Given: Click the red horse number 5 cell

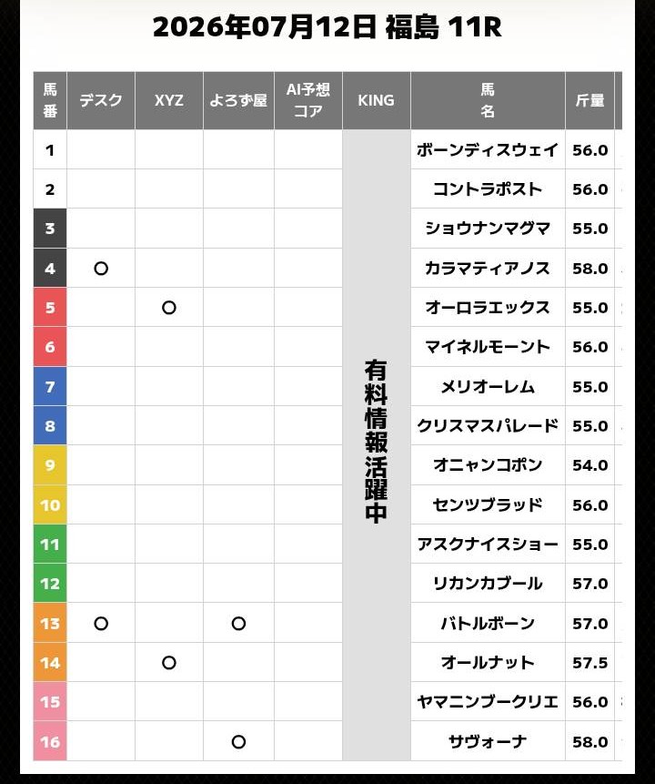Looking at the screenshot, I should [x=50, y=308].
